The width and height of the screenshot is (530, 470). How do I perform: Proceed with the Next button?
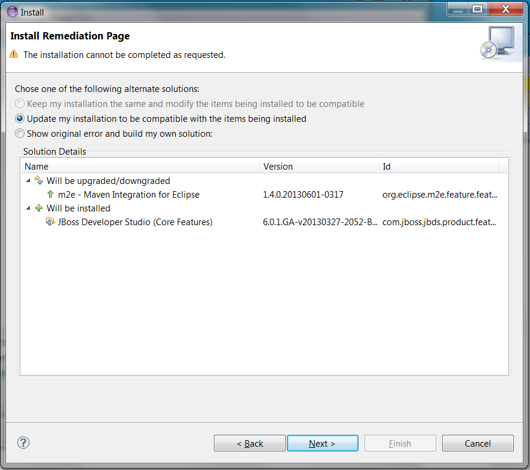(323, 443)
